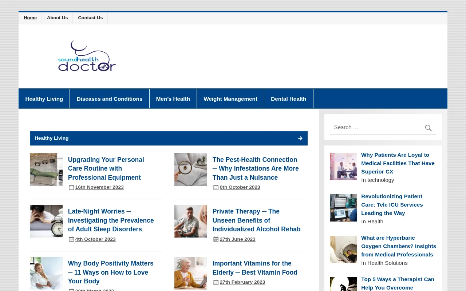Screen dimensions: 466x291
Task: Open the Hyperbaric Oxygen Chambers article
Action: click(x=398, y=246)
